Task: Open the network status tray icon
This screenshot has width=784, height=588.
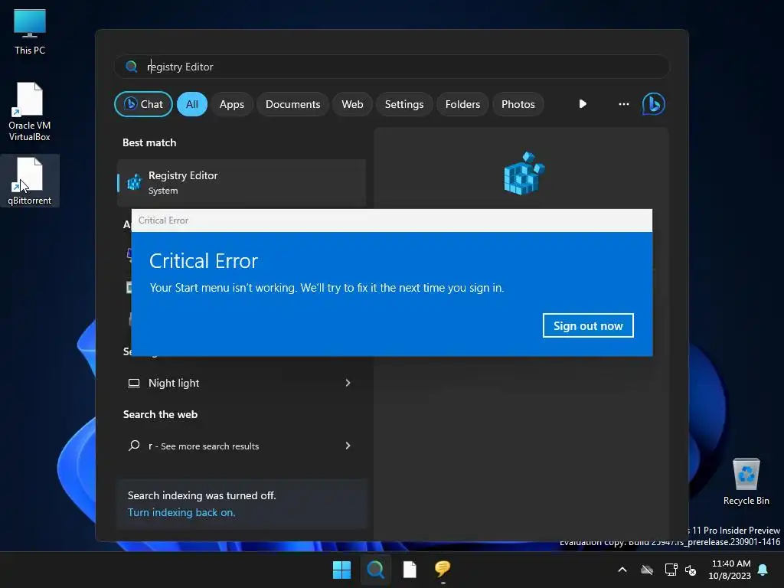Action: click(x=671, y=570)
